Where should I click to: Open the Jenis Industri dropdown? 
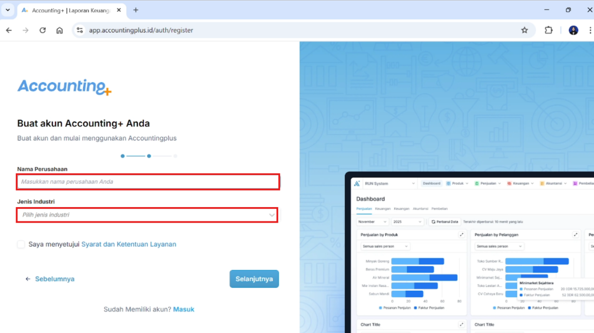coord(147,215)
